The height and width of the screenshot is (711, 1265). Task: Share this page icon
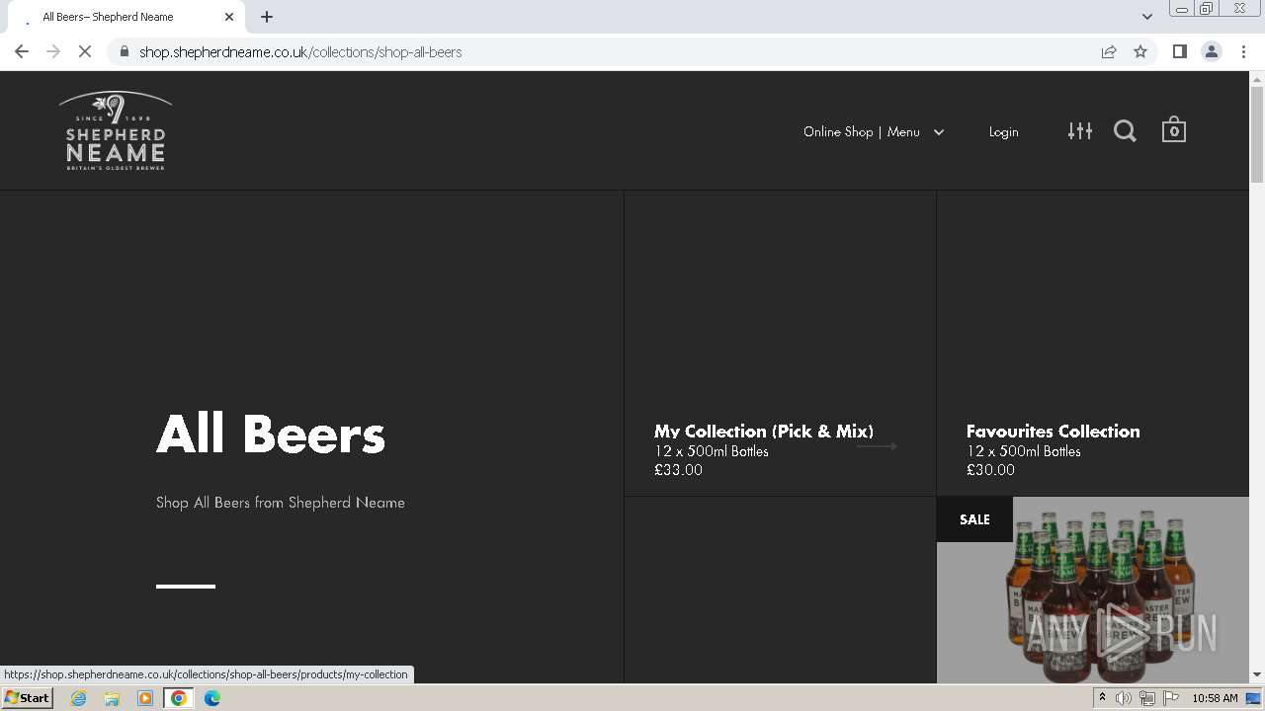1109,51
